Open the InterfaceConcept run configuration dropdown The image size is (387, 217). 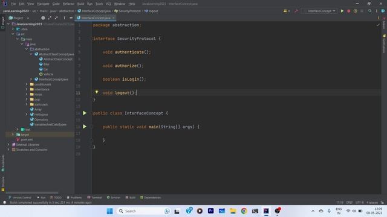(319, 11)
